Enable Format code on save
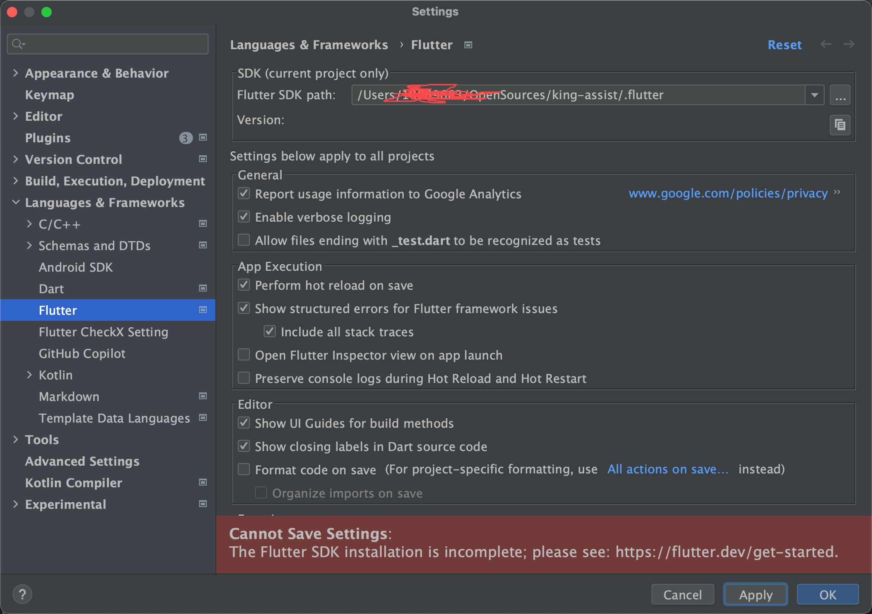Screen dimensions: 872x614 244,470
